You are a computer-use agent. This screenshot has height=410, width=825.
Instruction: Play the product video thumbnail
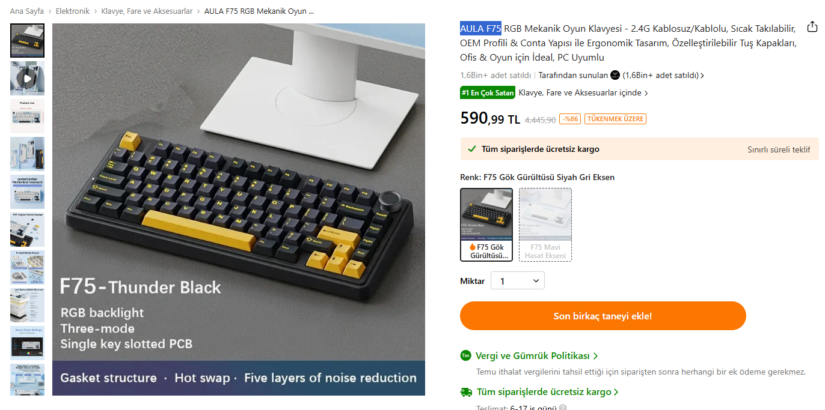(x=27, y=78)
